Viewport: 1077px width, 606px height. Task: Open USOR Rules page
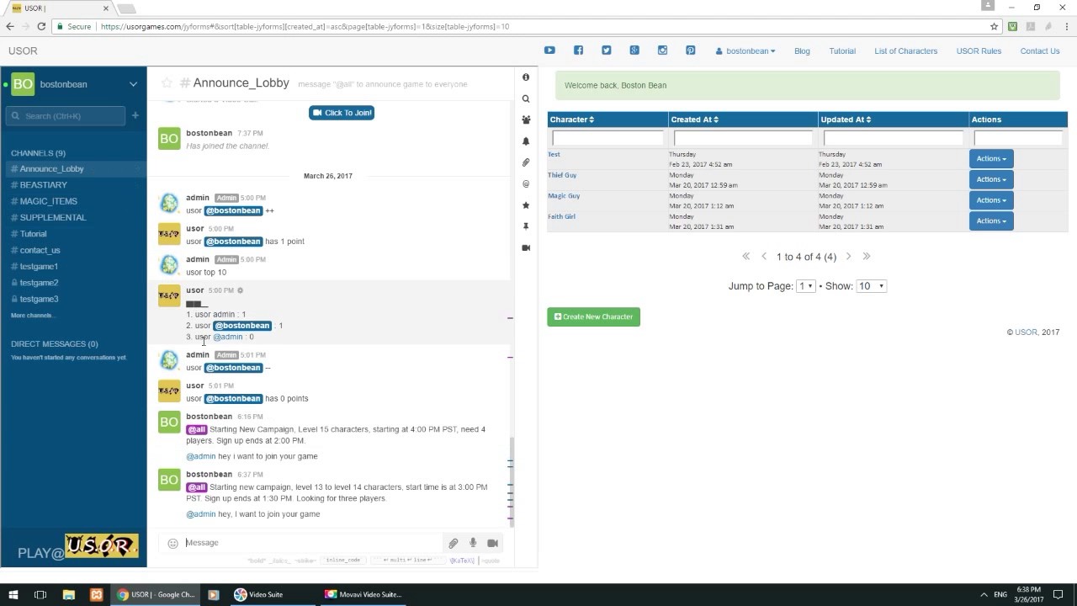pyautogui.click(x=979, y=51)
